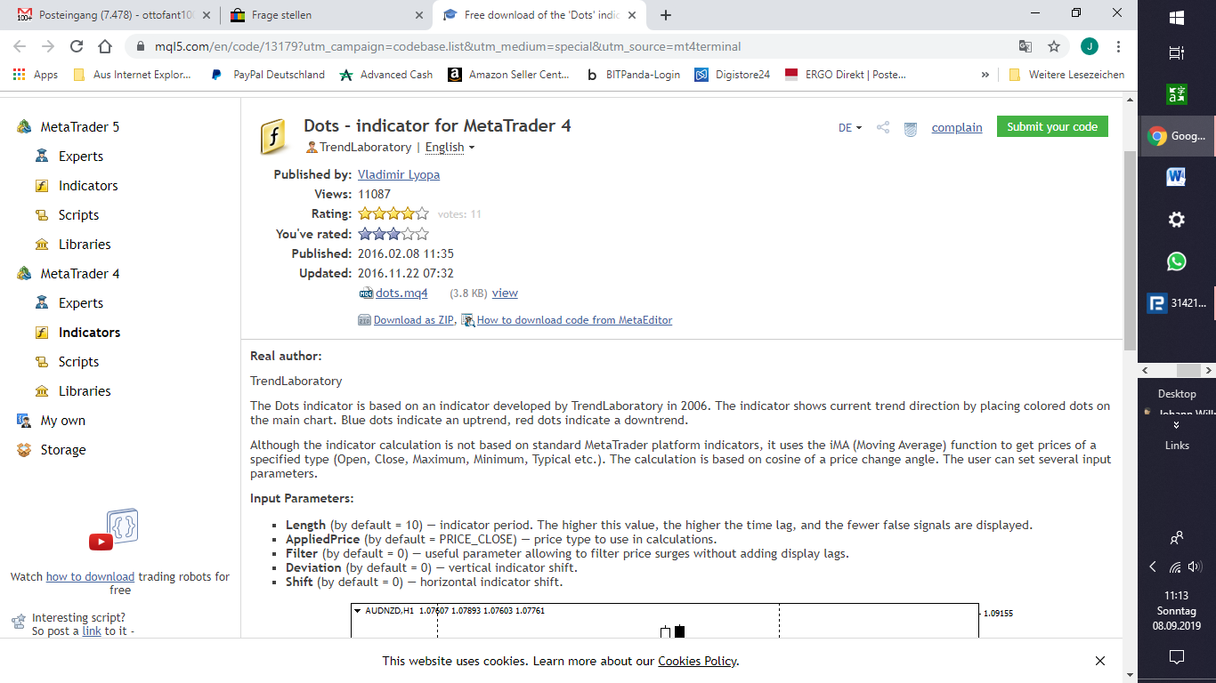Viewport: 1216px width, 683px height.
Task: Click the browser address bar
Action: point(570,46)
